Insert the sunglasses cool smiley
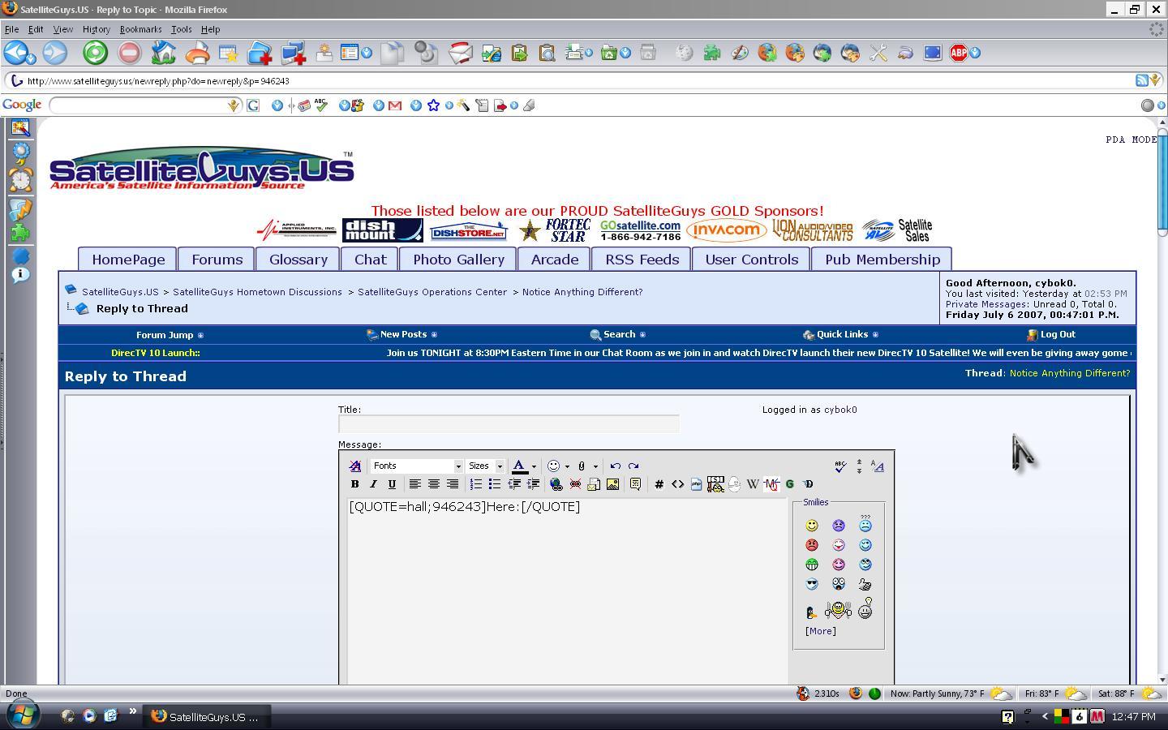 tap(811, 584)
